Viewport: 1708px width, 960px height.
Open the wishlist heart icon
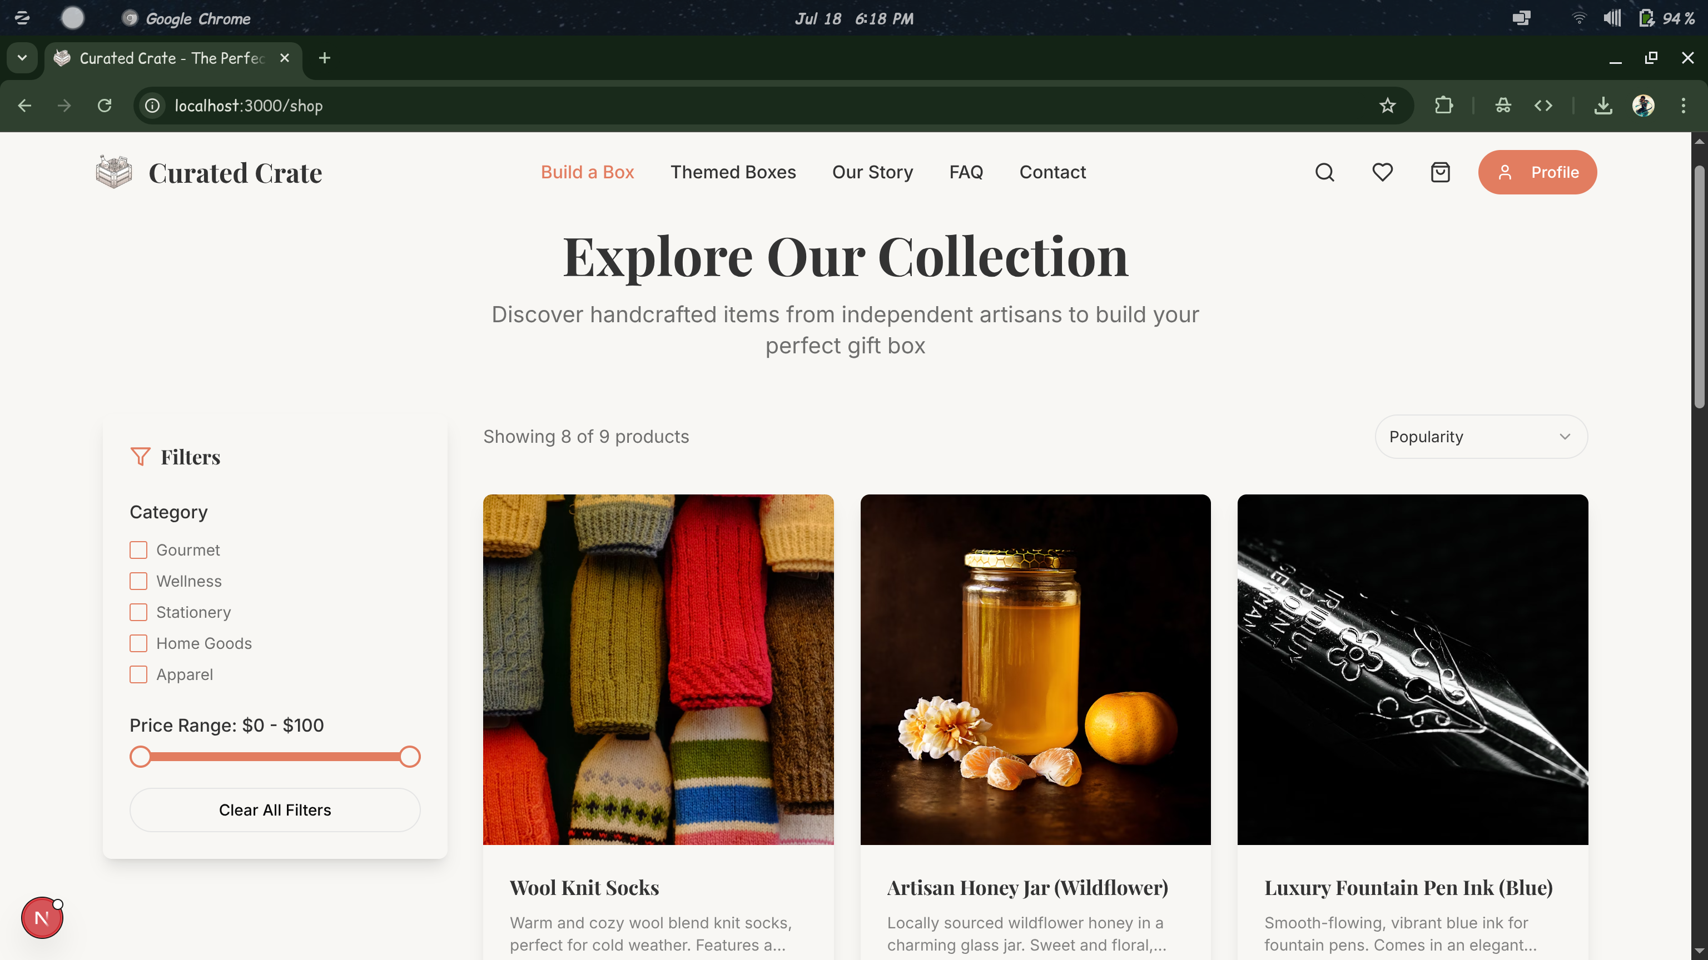(1382, 172)
